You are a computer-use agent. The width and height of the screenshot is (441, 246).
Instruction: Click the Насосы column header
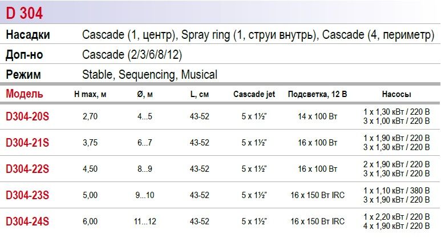(x=396, y=94)
